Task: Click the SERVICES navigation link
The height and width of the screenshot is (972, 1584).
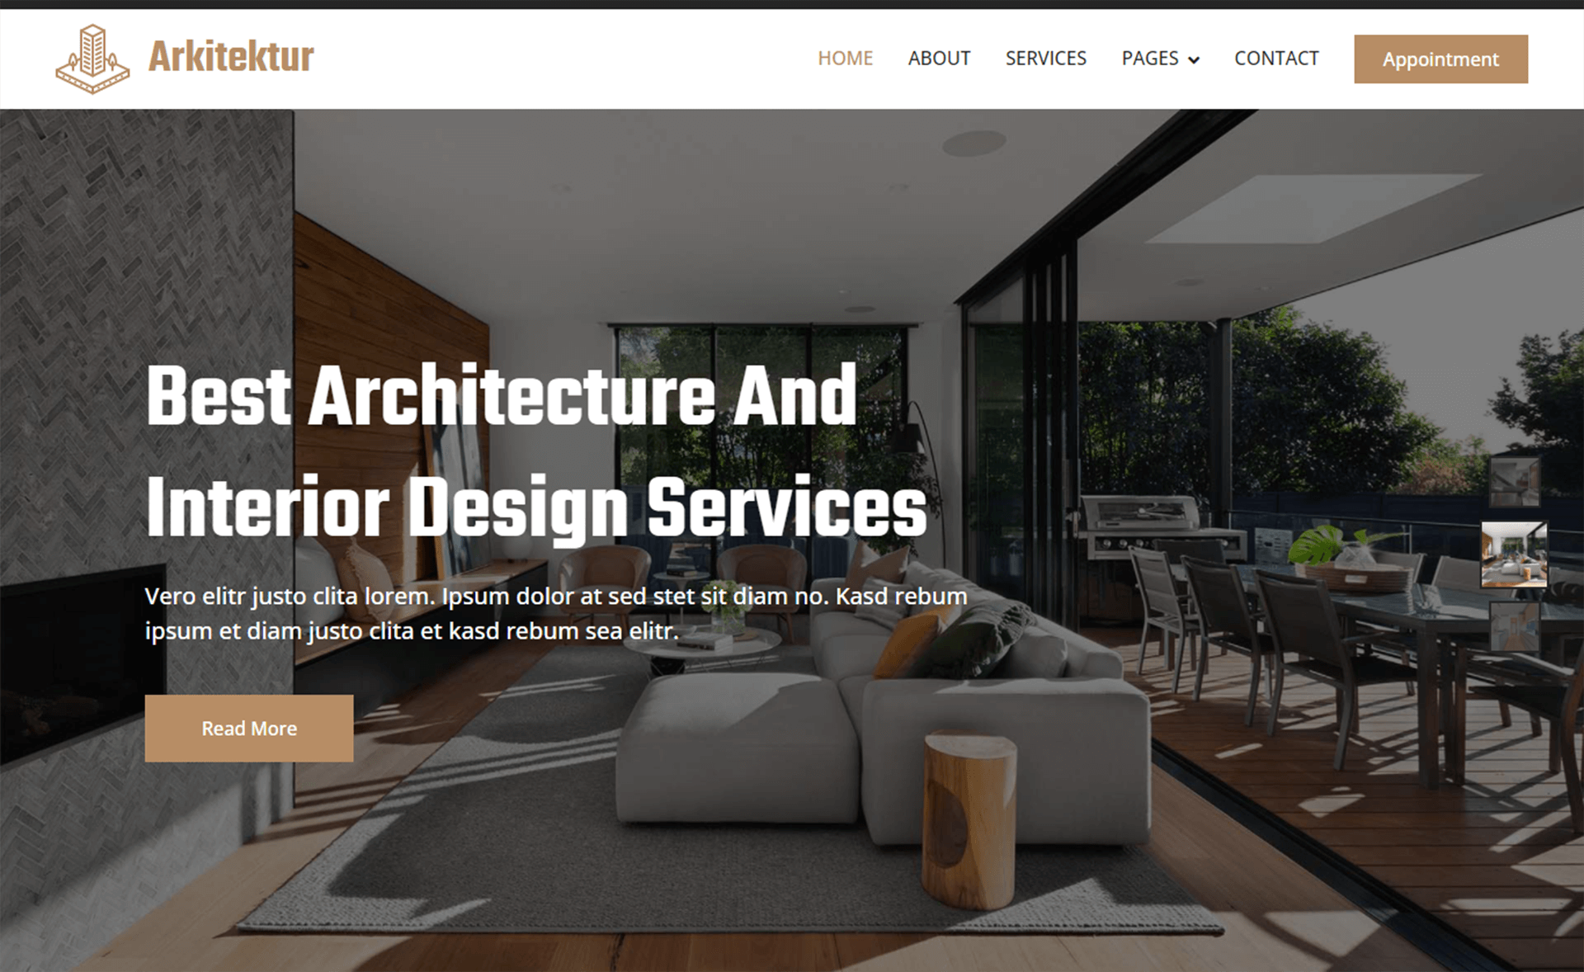Action: click(x=1044, y=59)
